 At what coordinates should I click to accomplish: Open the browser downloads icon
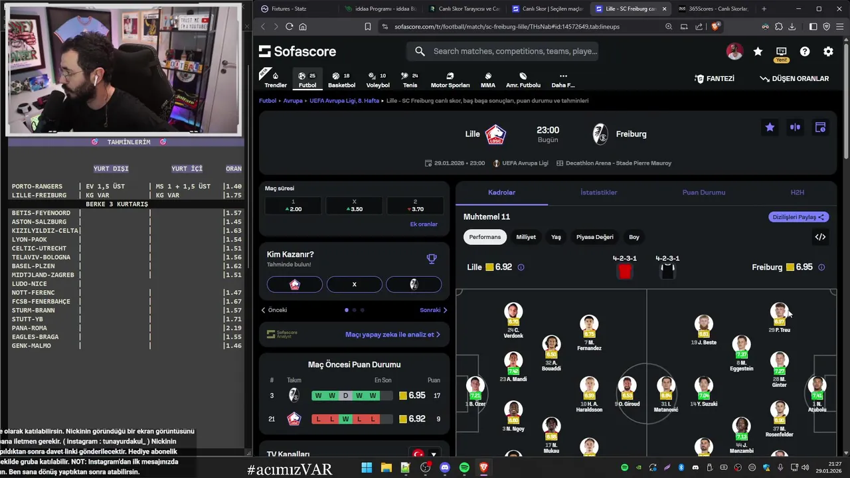click(792, 27)
